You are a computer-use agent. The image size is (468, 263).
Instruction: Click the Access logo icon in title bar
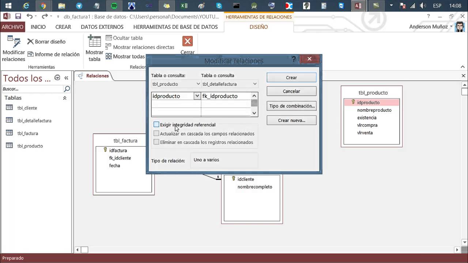6,16
